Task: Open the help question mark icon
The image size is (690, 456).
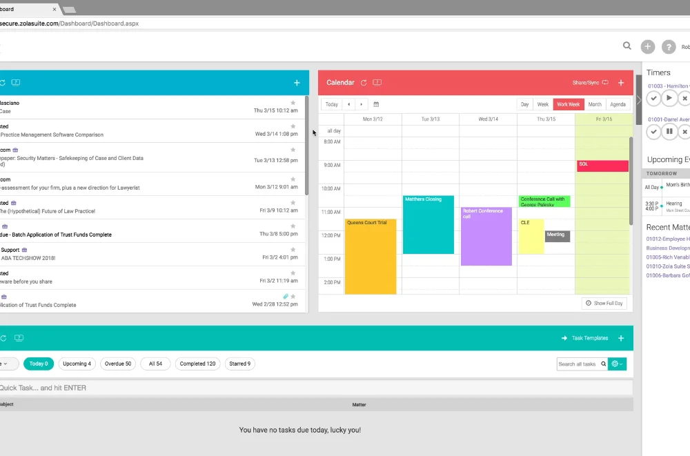Action: coord(669,47)
